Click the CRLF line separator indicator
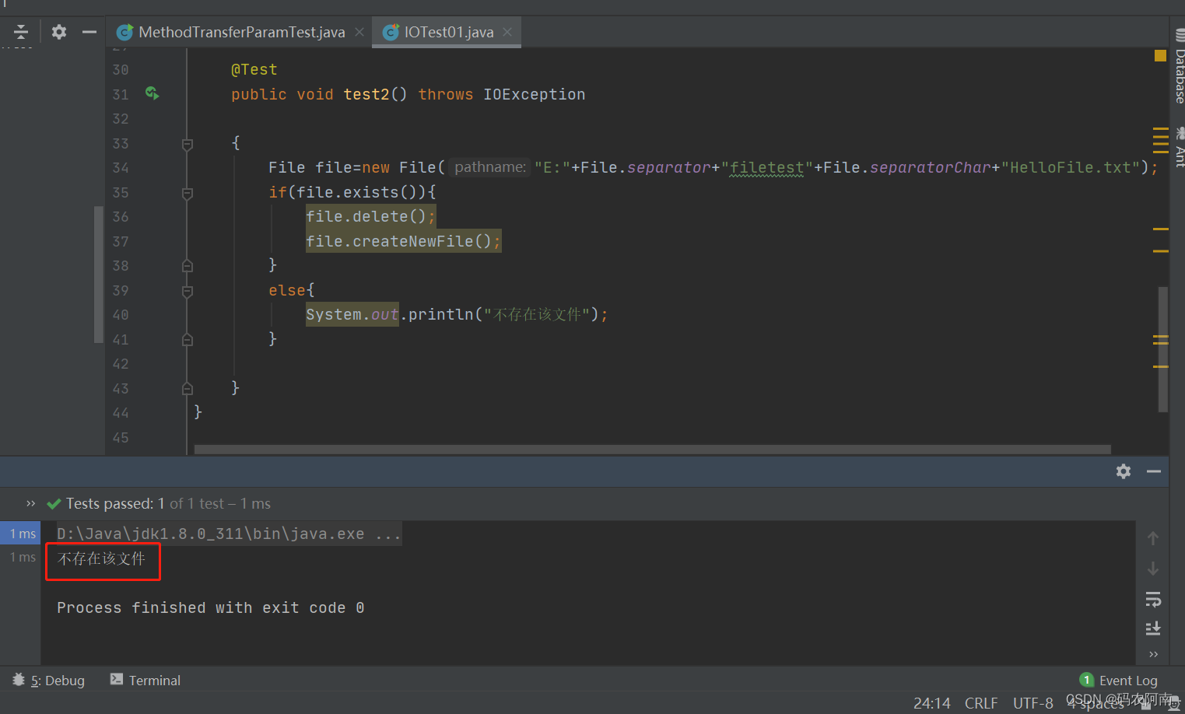The image size is (1185, 714). (x=981, y=702)
